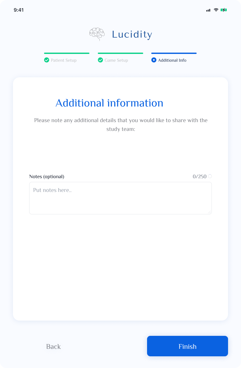Viewport: 241px width, 368px height.
Task: Tap the Wi-Fi icon in status bar
Action: click(216, 10)
